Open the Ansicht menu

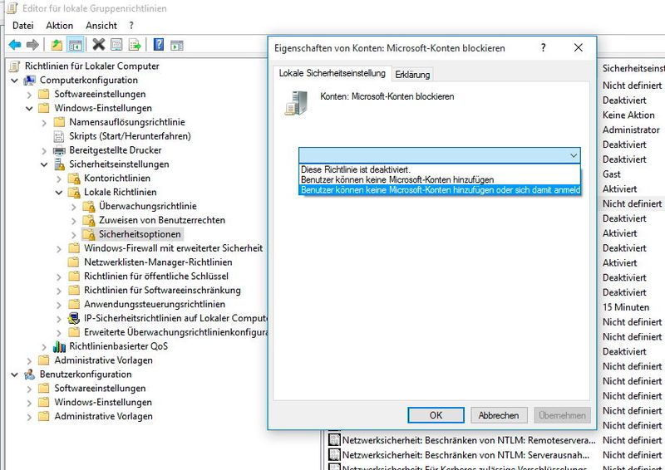[x=101, y=26]
